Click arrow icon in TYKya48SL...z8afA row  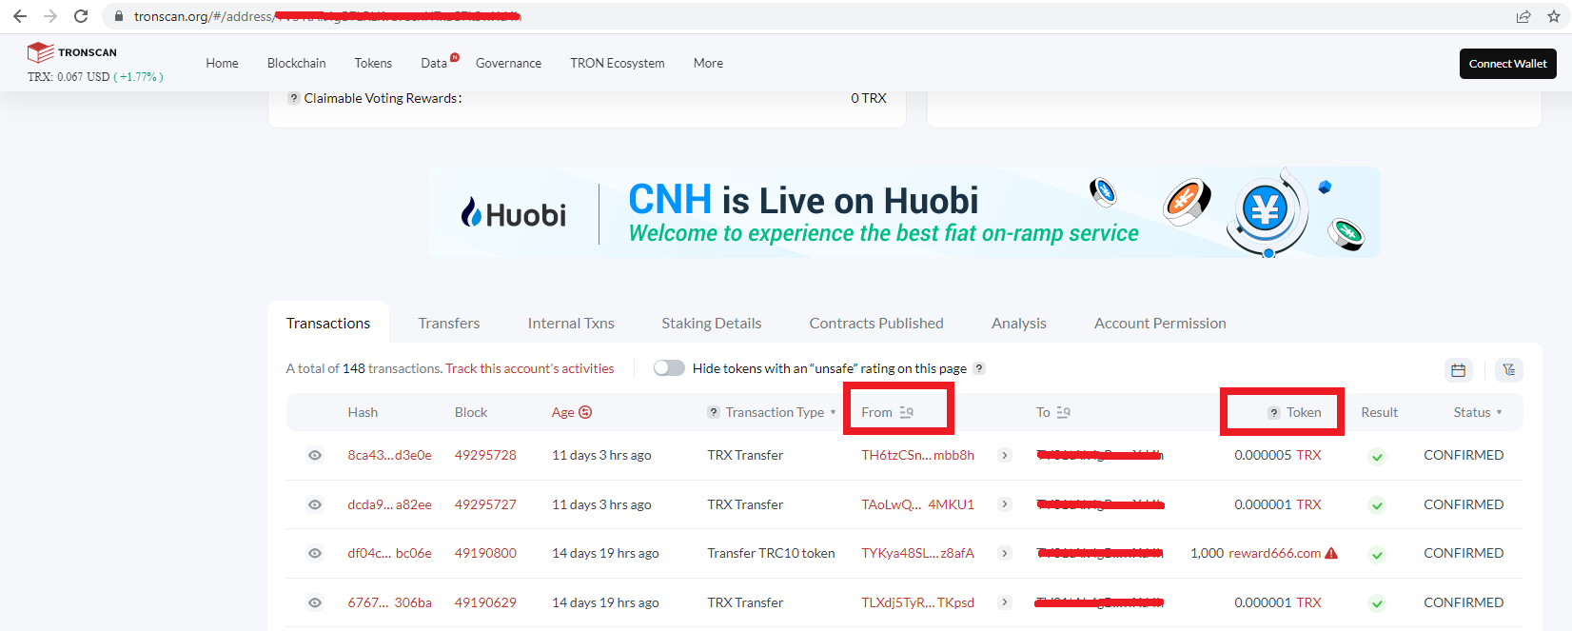[1004, 553]
